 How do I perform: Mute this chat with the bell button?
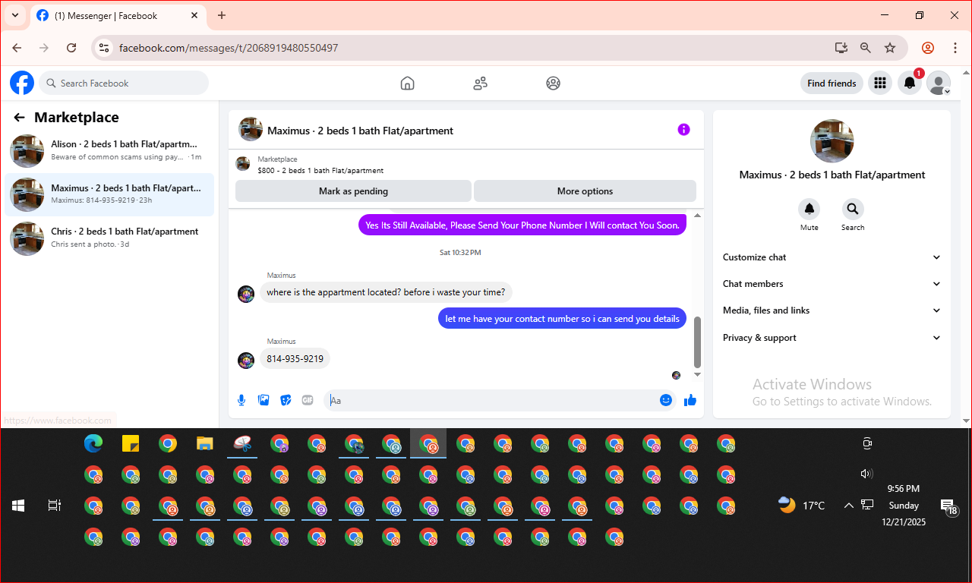[x=809, y=209]
